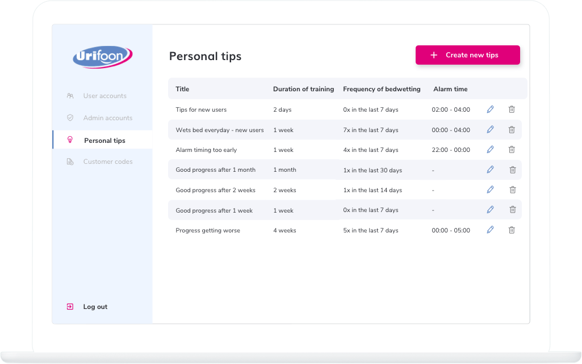
Task: Click '1x in the last 14 days'
Action: pos(372,190)
